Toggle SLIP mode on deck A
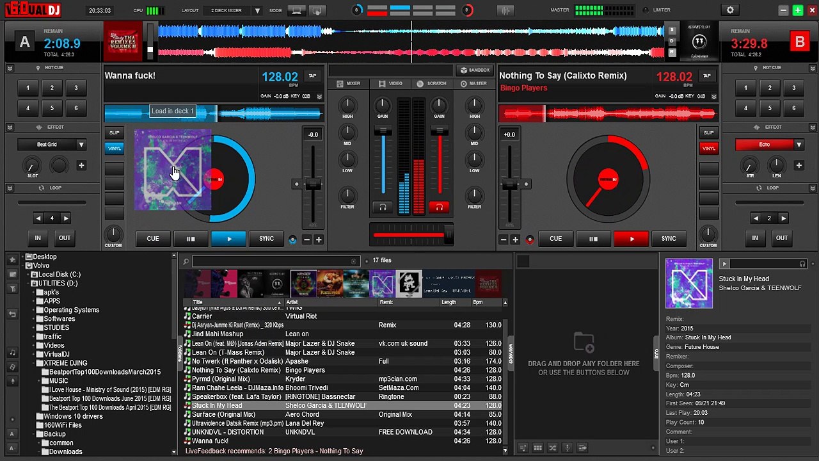 (x=114, y=133)
